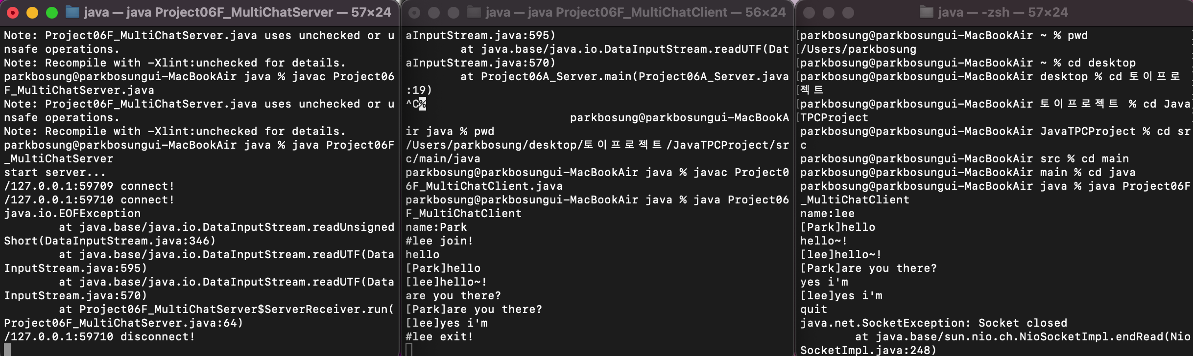1193x356 pixels.
Task: Click the java.io.EOFException line in the server window
Action: pos(72,213)
